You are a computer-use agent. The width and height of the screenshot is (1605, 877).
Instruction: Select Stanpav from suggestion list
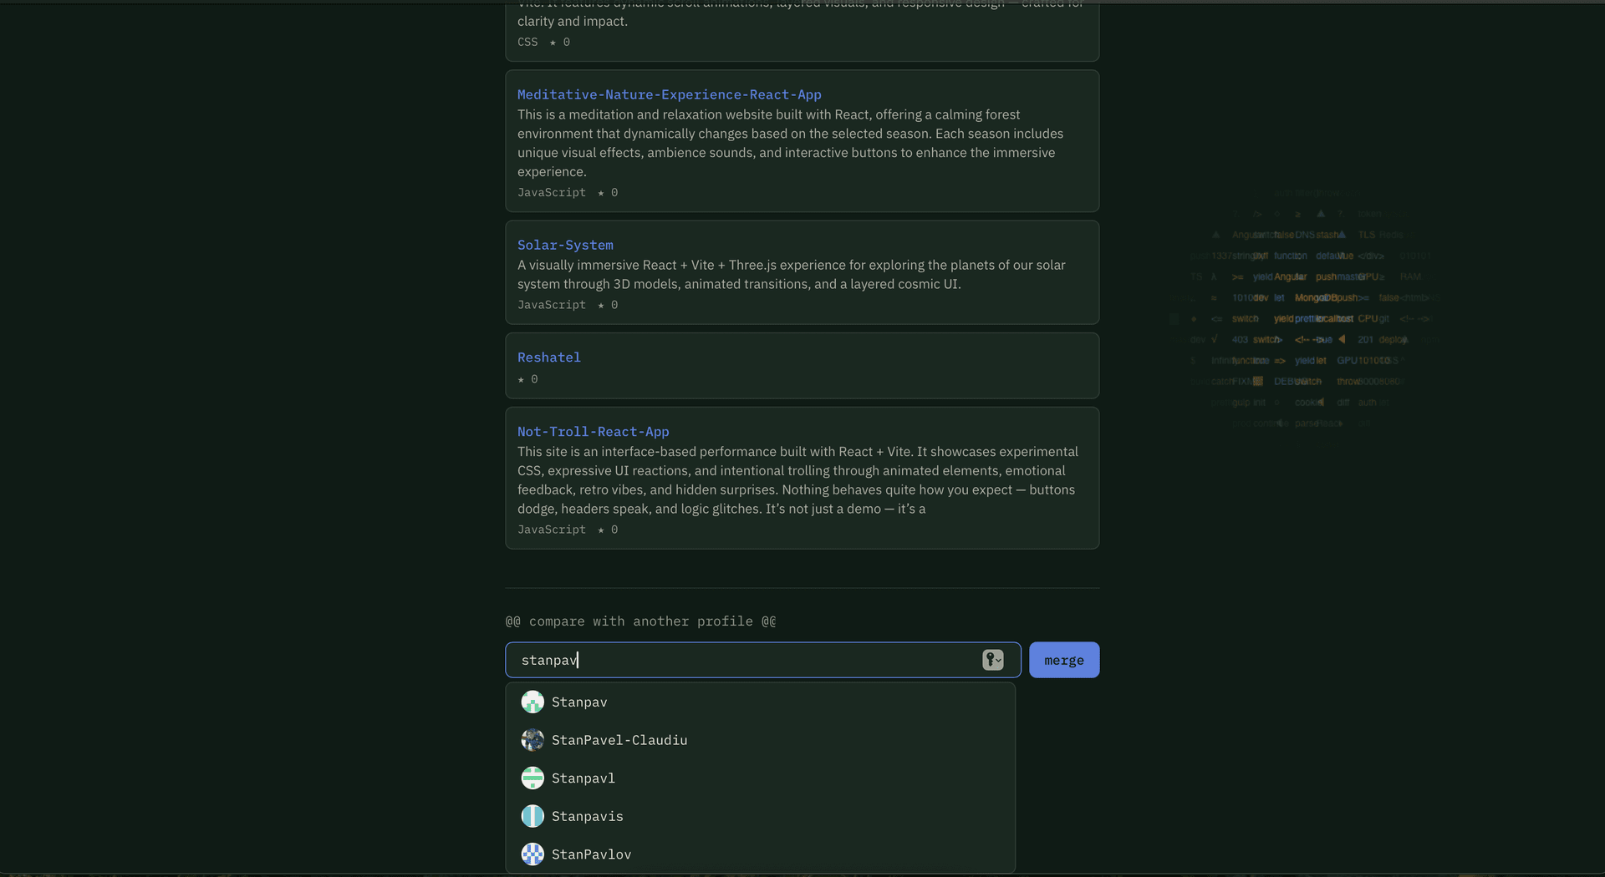pyautogui.click(x=761, y=702)
